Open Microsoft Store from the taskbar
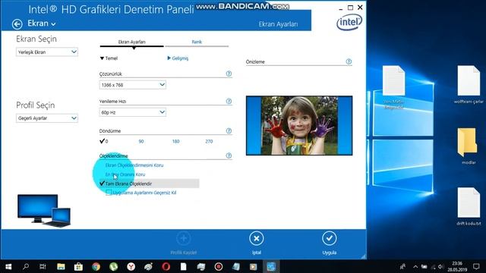The height and width of the screenshot is (273, 486). (x=78, y=266)
